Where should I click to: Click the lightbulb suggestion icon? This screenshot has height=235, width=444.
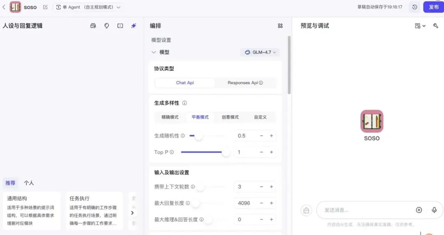pyautogui.click(x=106, y=26)
